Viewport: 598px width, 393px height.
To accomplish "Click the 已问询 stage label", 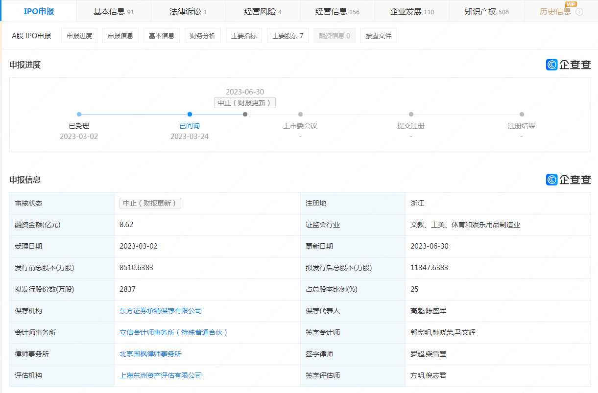I will coord(190,126).
